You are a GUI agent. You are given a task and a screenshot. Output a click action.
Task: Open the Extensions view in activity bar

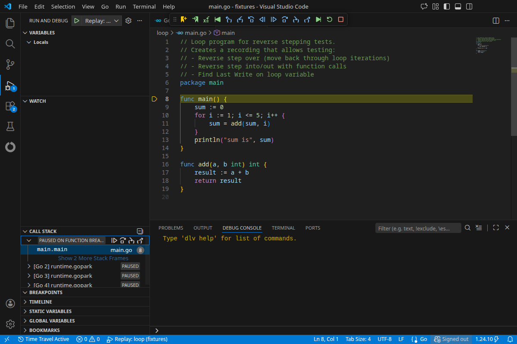click(x=10, y=106)
